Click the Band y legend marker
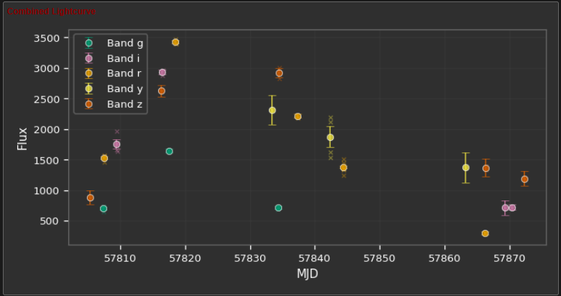The width and height of the screenshot is (561, 296). [x=88, y=88]
